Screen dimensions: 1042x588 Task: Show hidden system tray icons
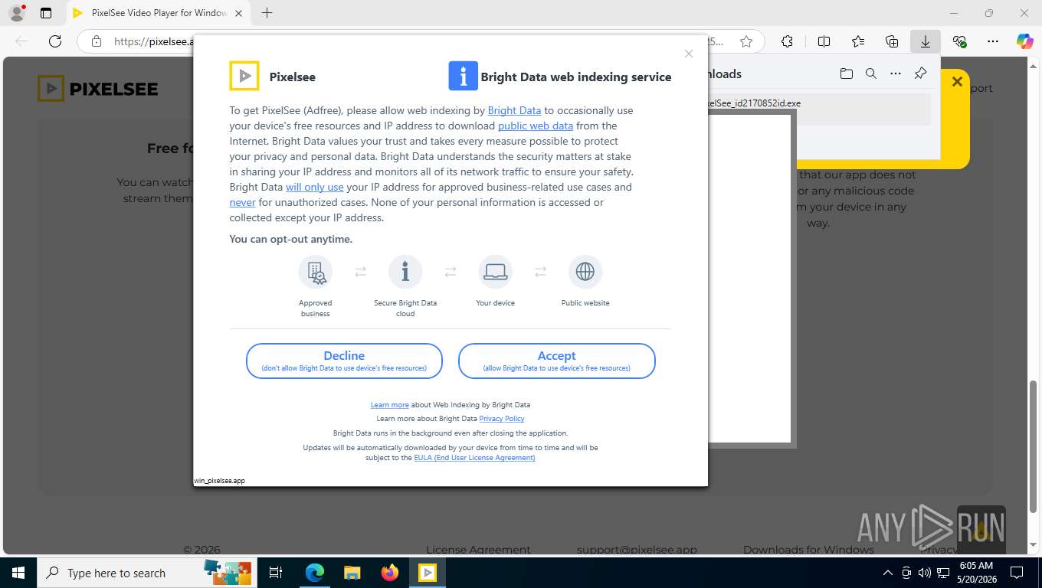click(x=888, y=573)
